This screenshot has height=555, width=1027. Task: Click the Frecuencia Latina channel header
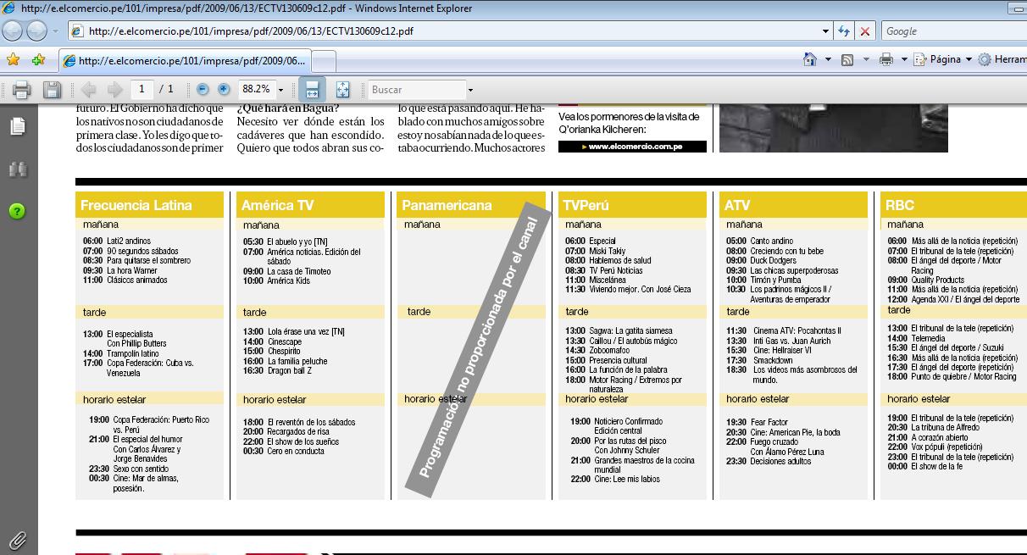pyautogui.click(x=150, y=205)
